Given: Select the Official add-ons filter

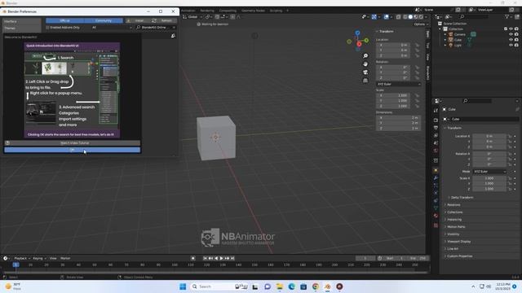Looking at the screenshot, I should click(x=65, y=20).
